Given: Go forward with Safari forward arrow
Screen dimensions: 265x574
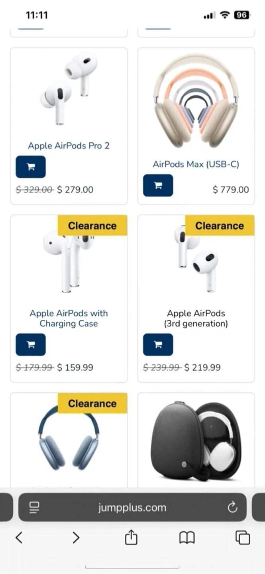Looking at the screenshot, I should [x=76, y=538].
